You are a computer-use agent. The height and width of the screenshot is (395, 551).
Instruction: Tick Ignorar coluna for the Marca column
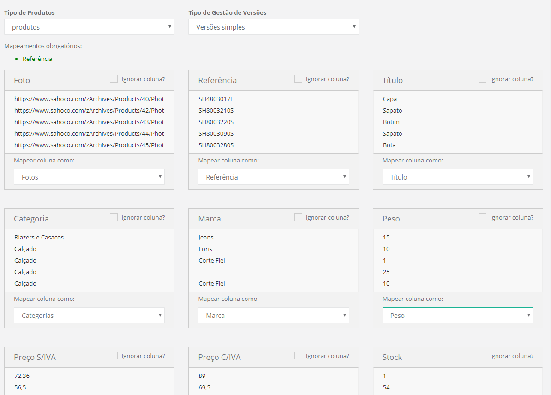pos(298,217)
